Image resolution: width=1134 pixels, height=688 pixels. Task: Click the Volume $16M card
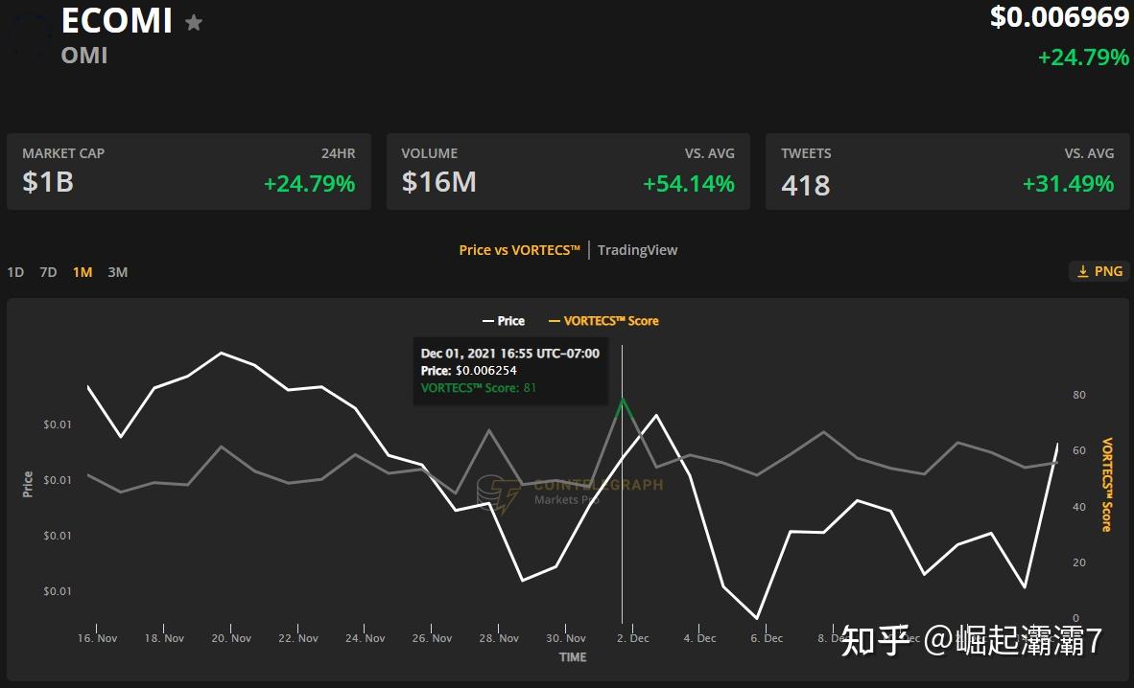[568, 172]
